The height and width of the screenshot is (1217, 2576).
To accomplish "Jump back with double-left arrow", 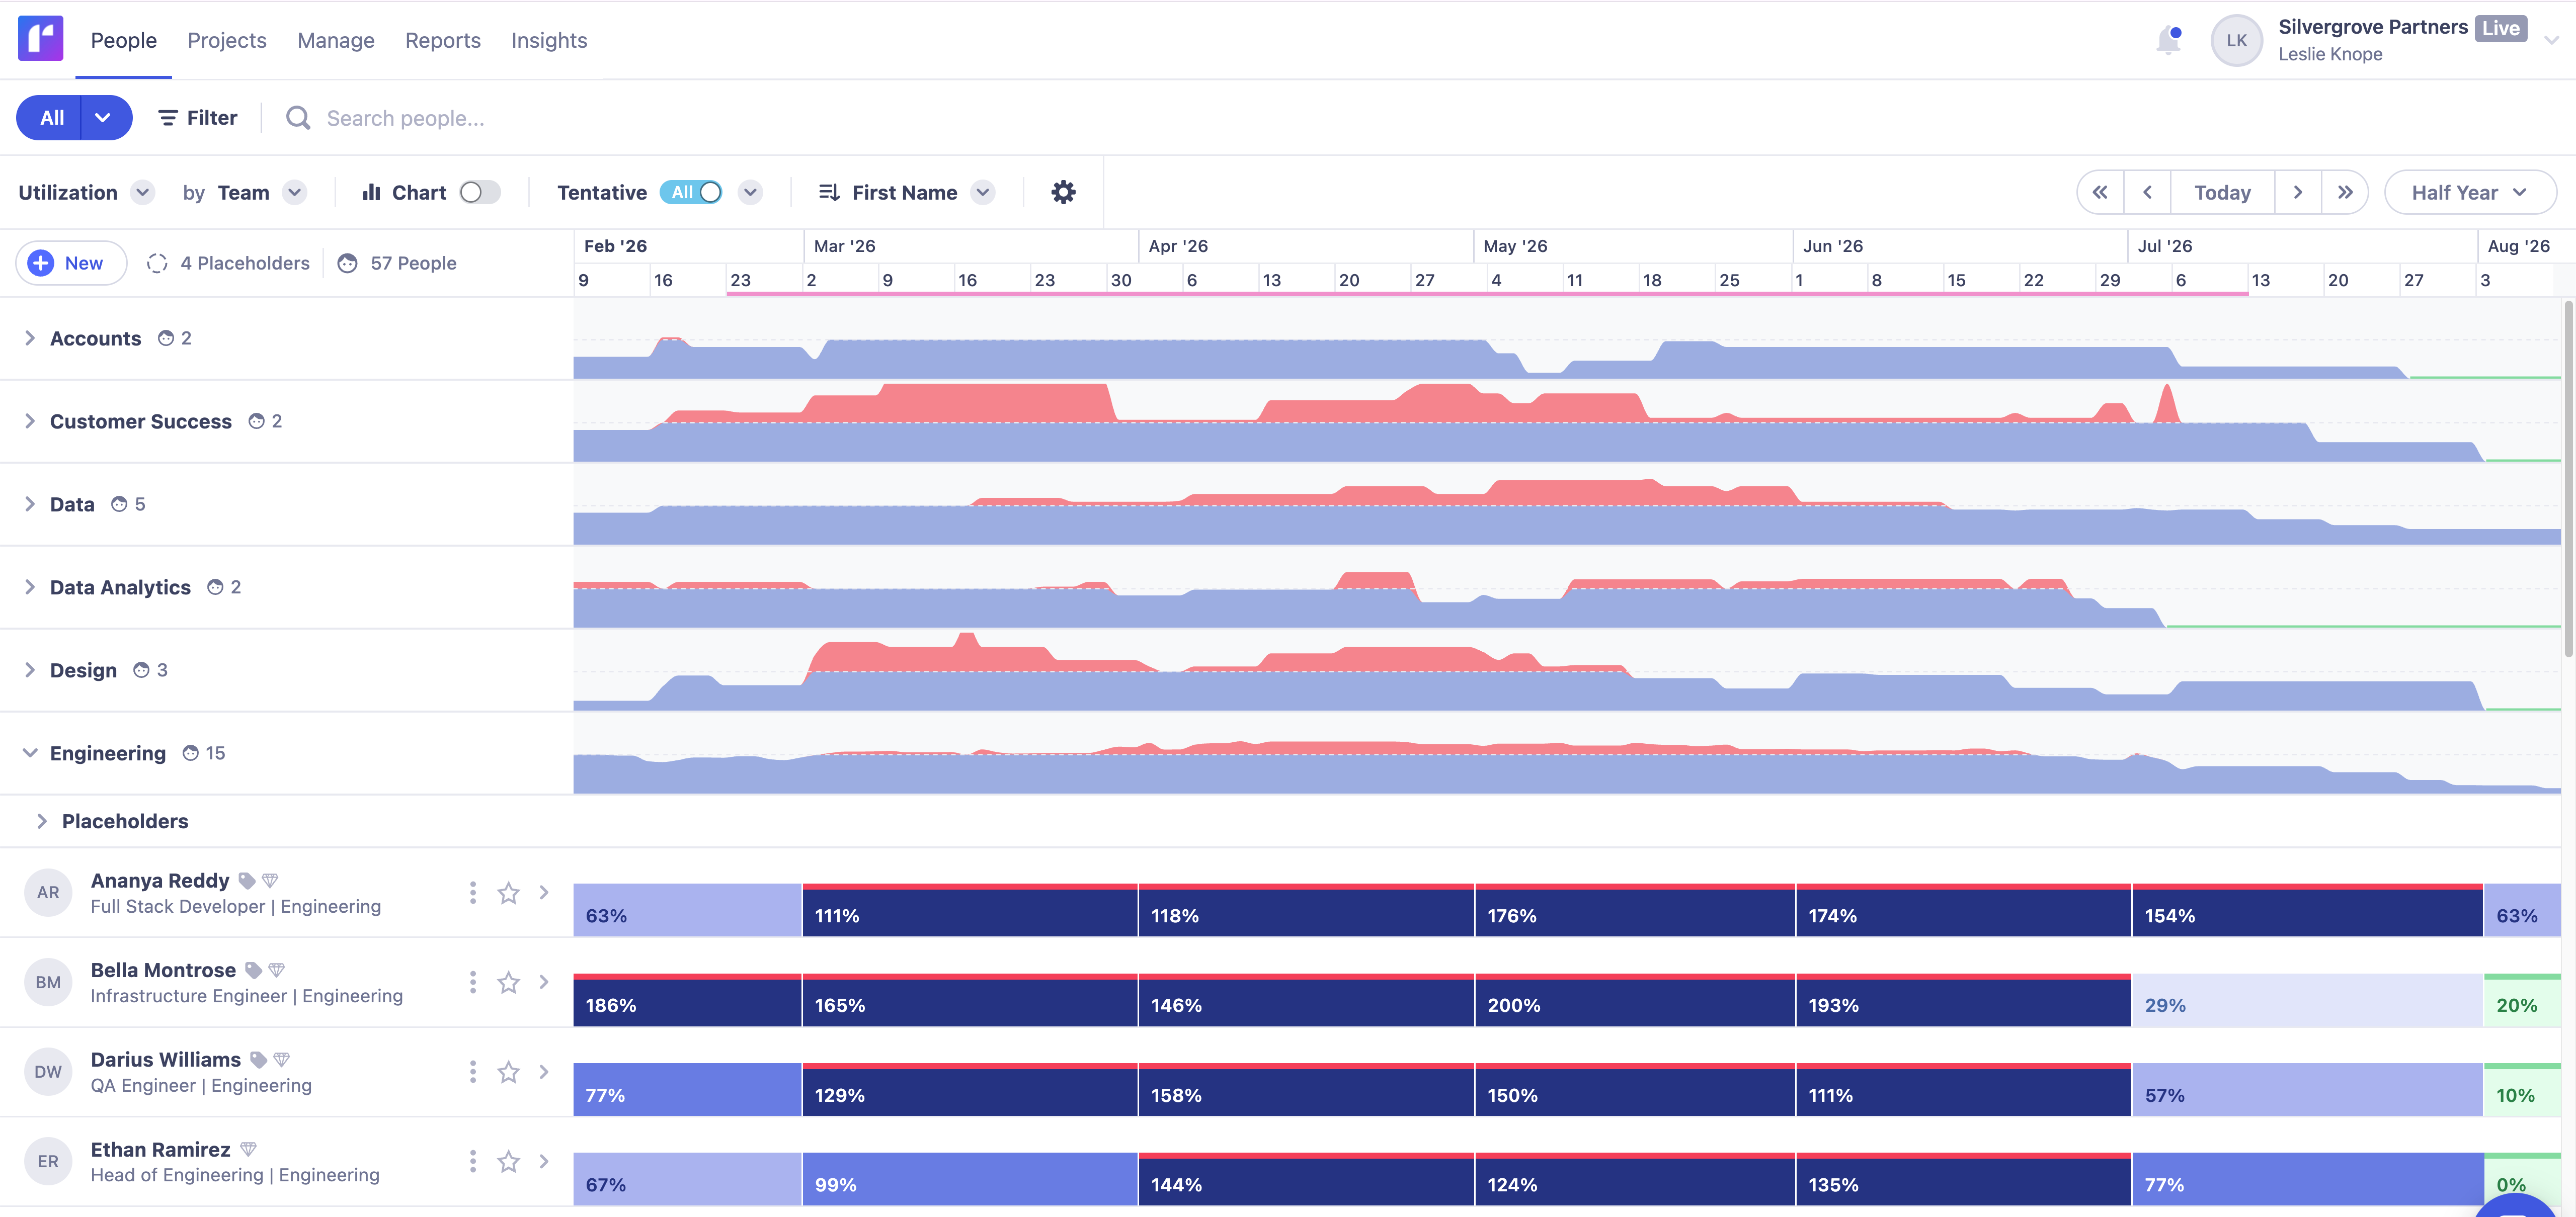I will pos(2100,192).
